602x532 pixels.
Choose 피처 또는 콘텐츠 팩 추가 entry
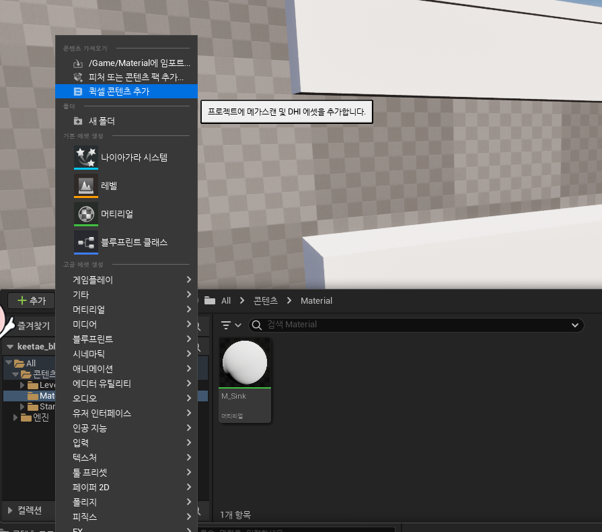126,77
